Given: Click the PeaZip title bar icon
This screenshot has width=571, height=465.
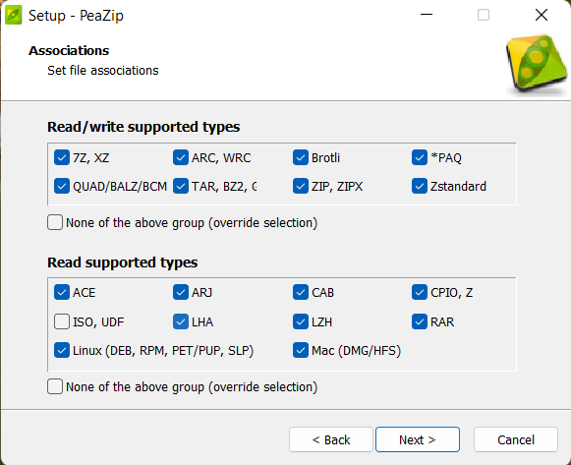Looking at the screenshot, I should click(x=14, y=16).
